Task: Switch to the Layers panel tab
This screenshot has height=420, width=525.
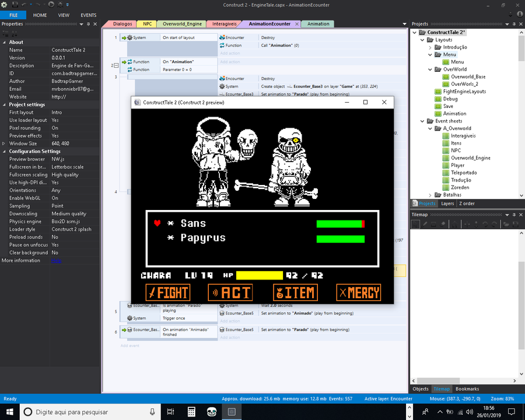Action: click(x=447, y=204)
